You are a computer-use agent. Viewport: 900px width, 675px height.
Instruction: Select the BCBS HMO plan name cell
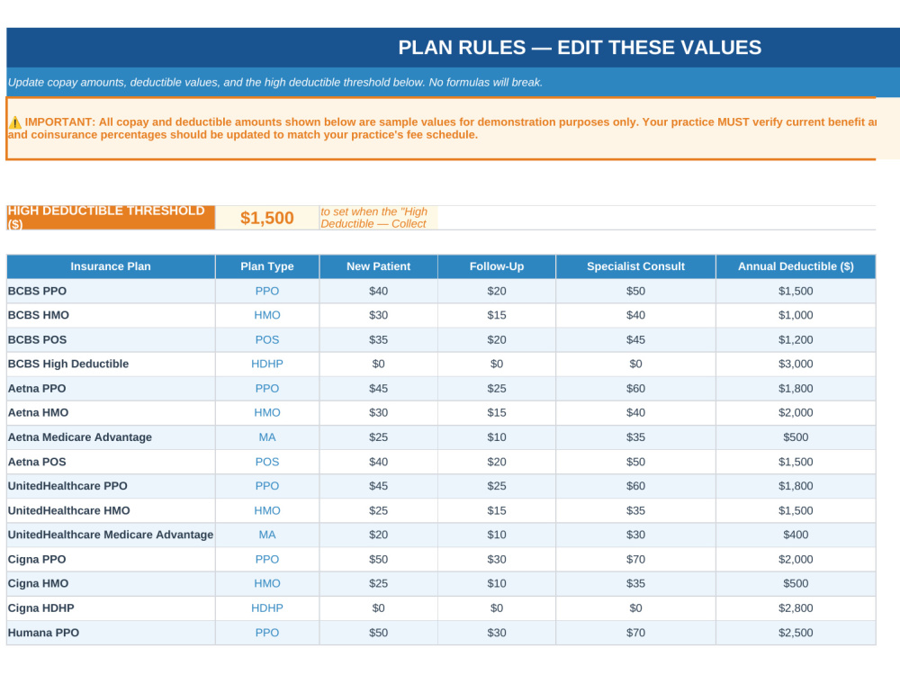(111, 315)
